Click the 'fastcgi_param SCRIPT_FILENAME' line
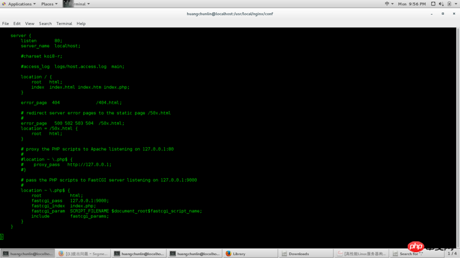This screenshot has width=460, height=258. (x=117, y=211)
